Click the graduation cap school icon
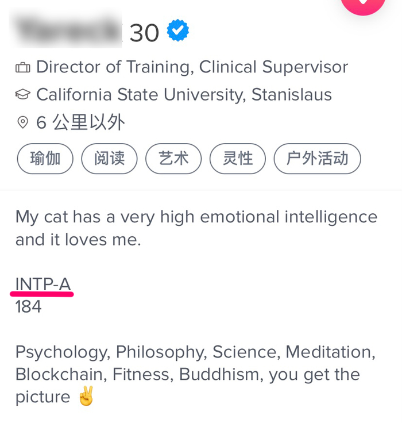 point(23,95)
